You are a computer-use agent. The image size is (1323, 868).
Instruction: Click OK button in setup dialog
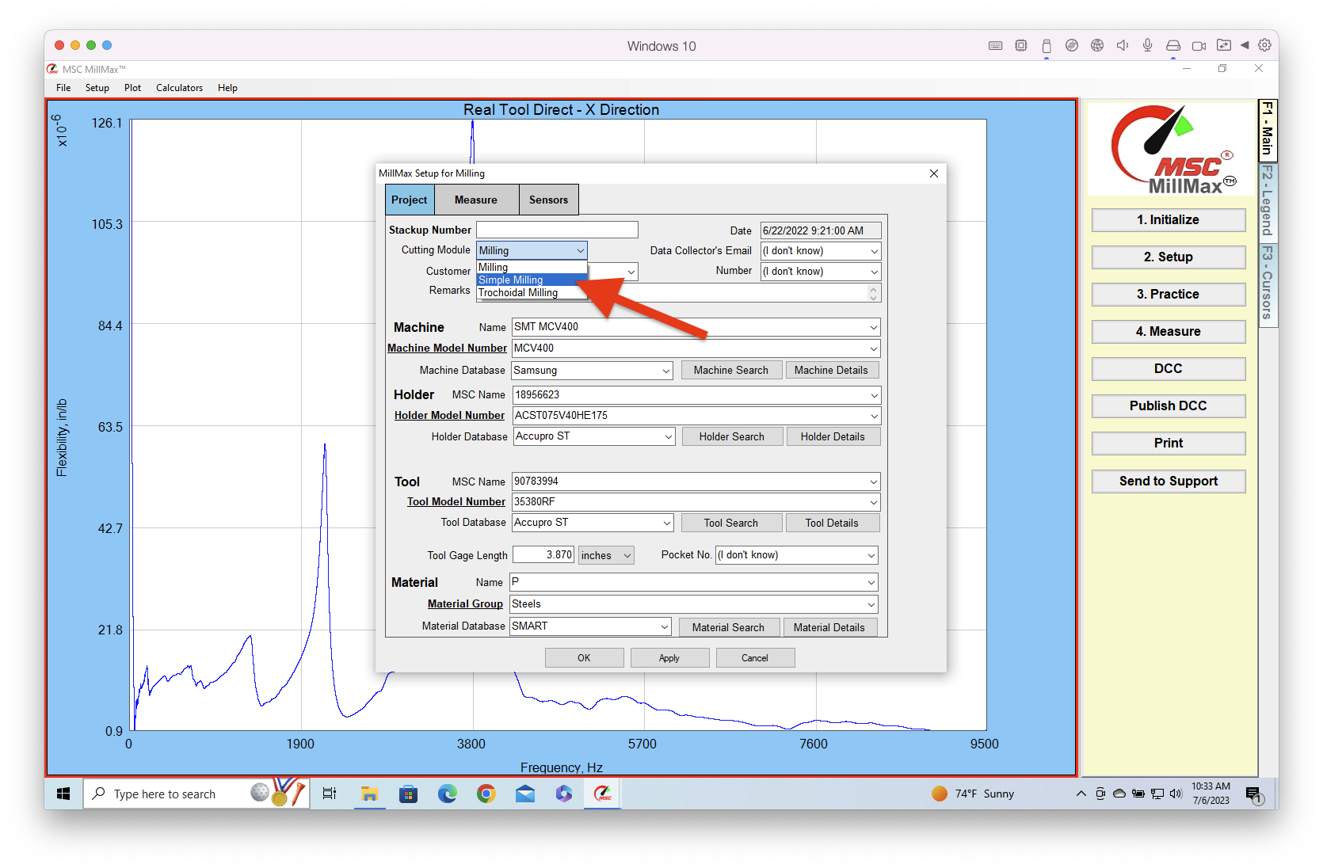584,658
